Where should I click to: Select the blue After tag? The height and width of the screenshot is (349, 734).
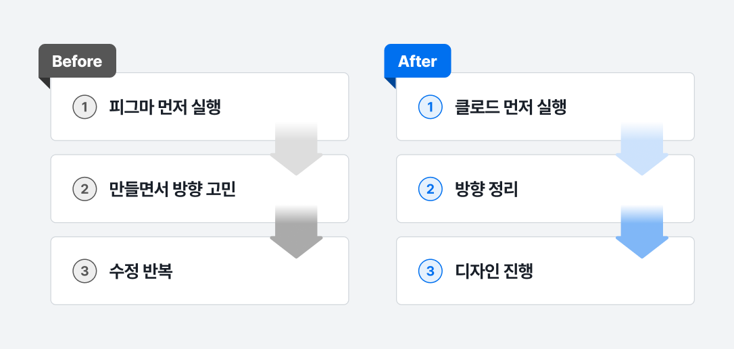click(417, 61)
